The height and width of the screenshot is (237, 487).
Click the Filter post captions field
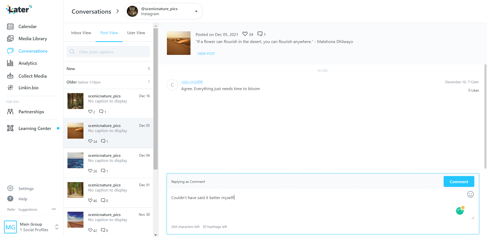(x=108, y=52)
